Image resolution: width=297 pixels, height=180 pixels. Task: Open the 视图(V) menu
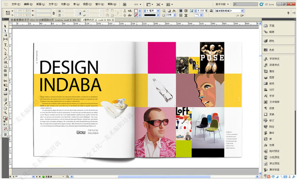coord(87,4)
